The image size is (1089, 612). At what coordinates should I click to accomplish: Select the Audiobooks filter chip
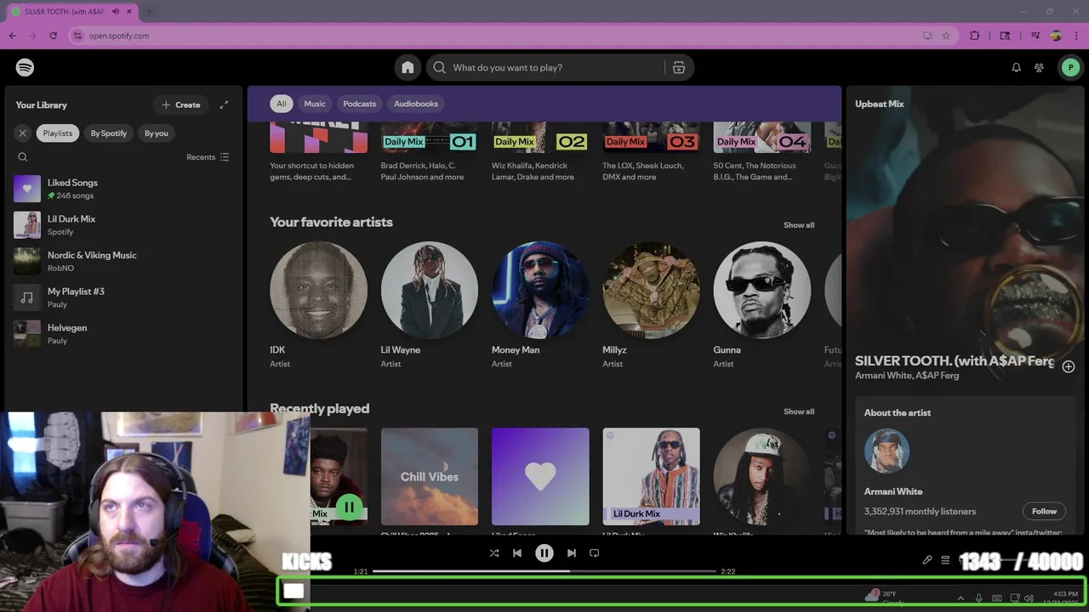pyautogui.click(x=415, y=104)
